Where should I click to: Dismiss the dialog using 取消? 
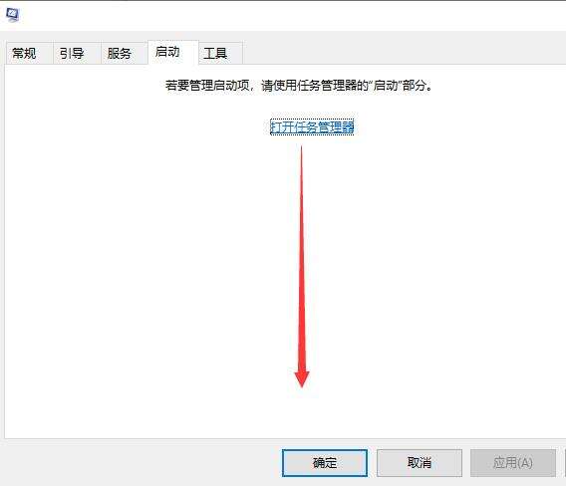tap(420, 463)
